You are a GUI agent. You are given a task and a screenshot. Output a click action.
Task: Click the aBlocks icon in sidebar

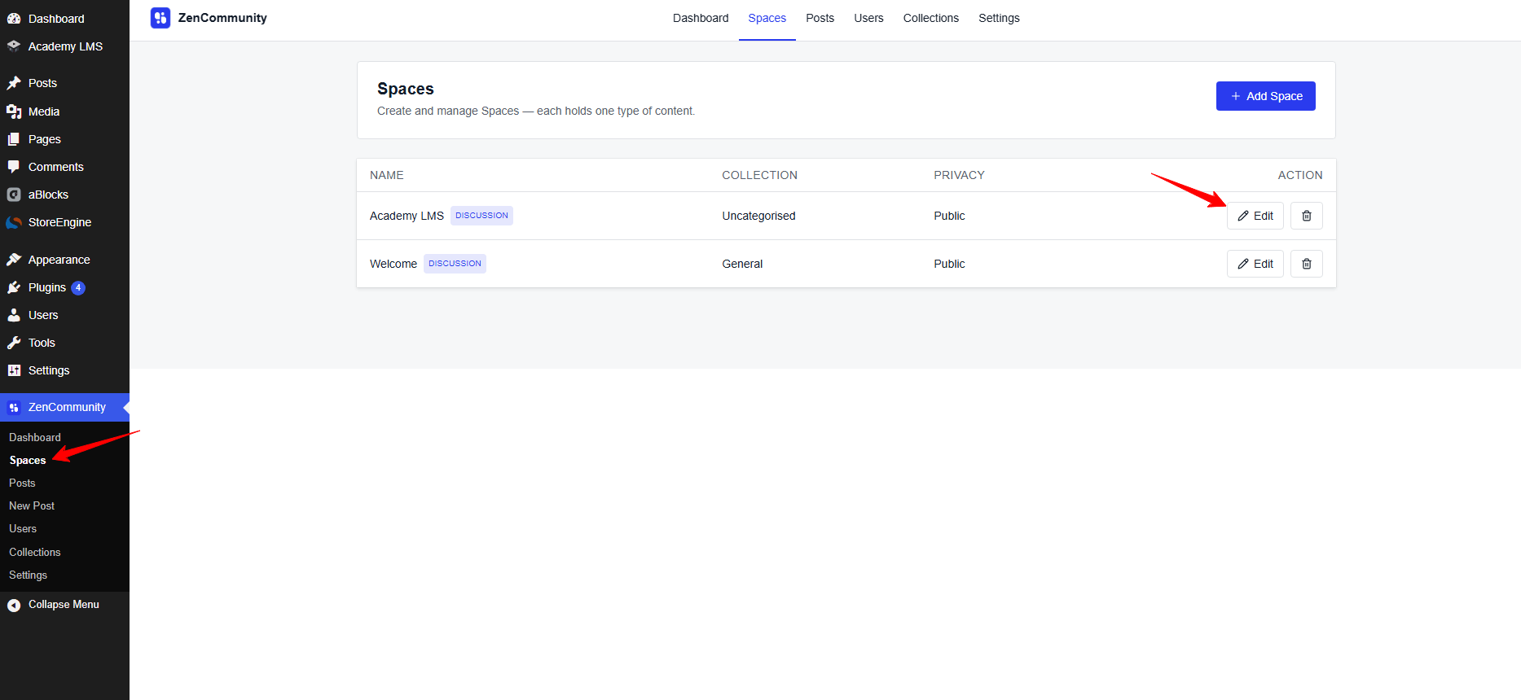point(14,195)
